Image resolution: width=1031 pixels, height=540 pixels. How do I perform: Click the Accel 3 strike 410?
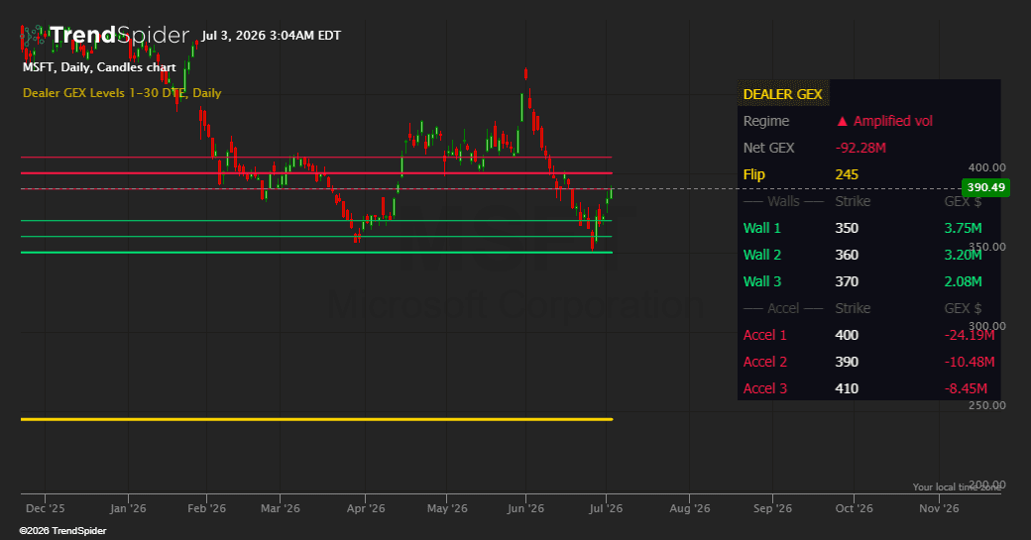(847, 389)
